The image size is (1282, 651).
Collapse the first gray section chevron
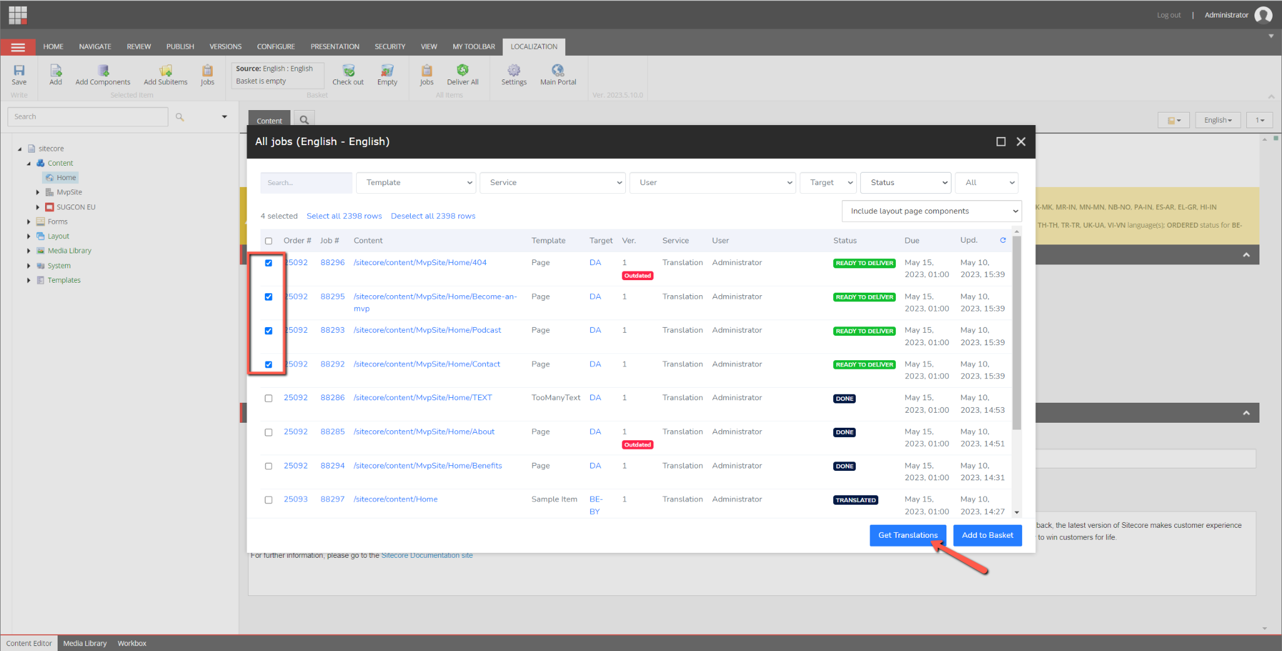click(1246, 255)
